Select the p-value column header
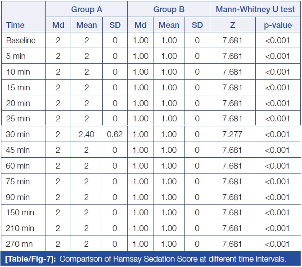The height and width of the screenshot is (267, 302). point(277,25)
